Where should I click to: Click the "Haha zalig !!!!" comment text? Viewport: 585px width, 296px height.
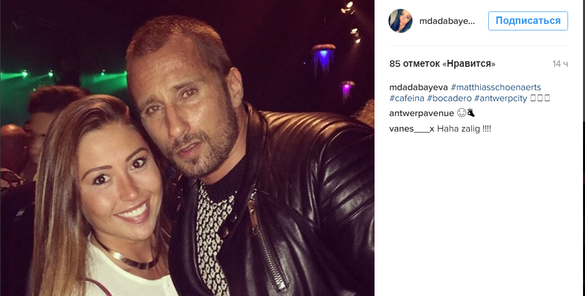464,129
